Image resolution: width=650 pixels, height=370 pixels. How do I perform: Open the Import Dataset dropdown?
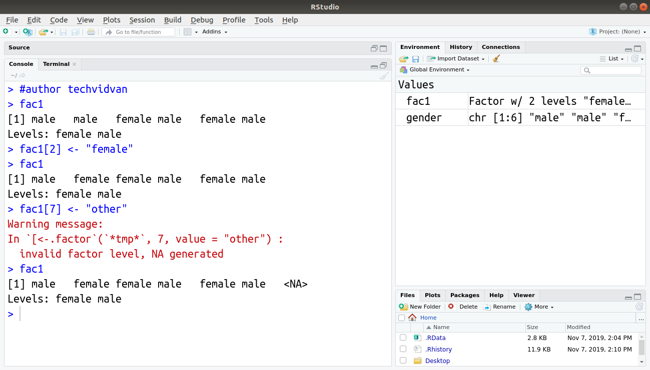(456, 58)
